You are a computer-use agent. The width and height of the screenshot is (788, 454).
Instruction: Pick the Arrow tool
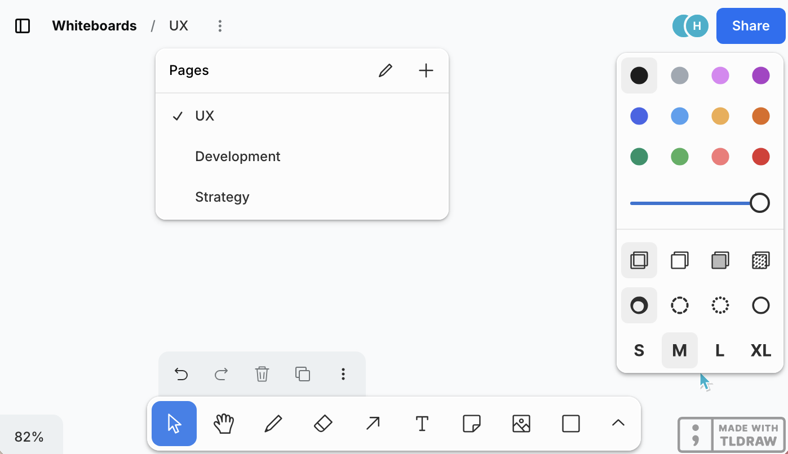373,424
